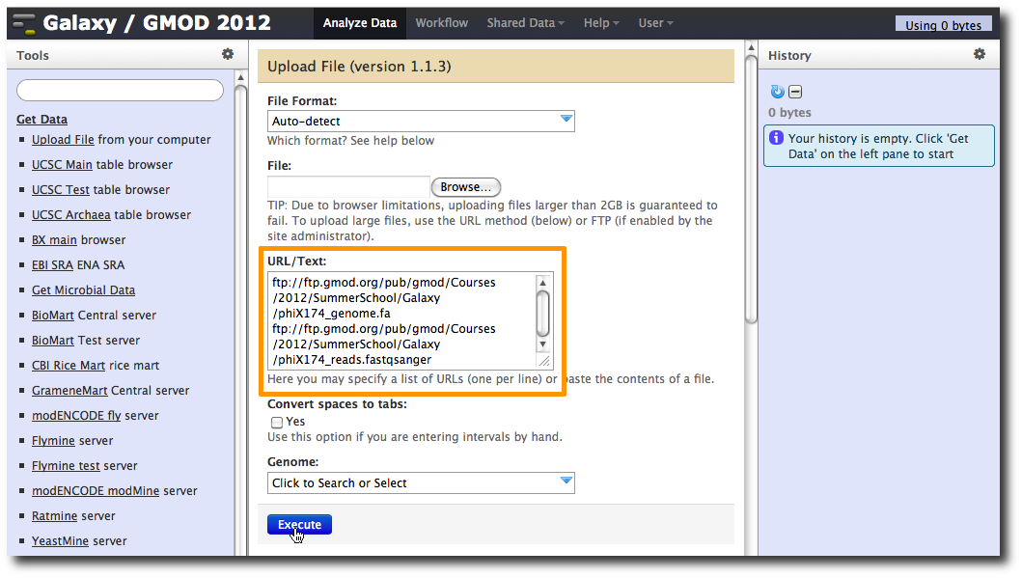This screenshot has height=578, width=1022.
Task: Expand the User menu
Action: coord(655,23)
